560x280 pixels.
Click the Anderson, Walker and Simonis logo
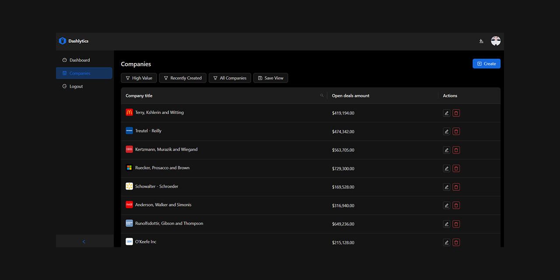point(129,205)
